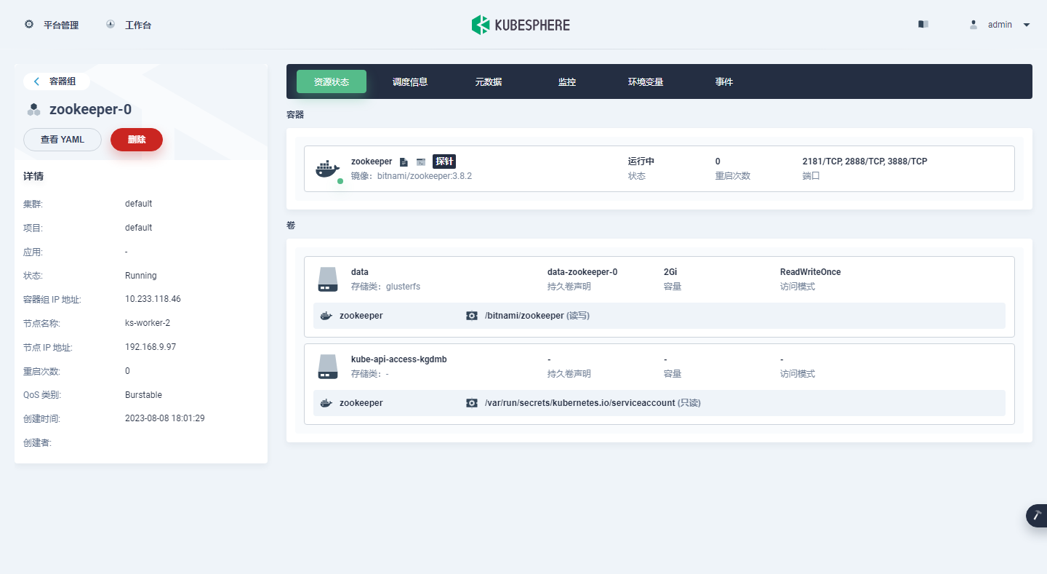Image resolution: width=1047 pixels, height=574 pixels.
Task: Click the kube-api-access-kgdmb volume disk icon
Action: [x=328, y=367]
